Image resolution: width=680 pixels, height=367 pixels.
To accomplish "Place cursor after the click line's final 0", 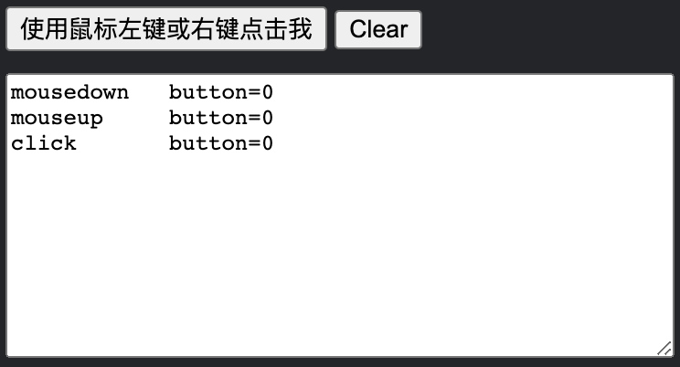I will [x=274, y=143].
